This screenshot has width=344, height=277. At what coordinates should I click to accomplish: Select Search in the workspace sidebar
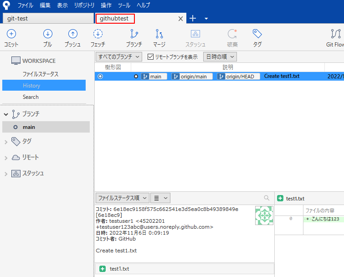point(31,97)
